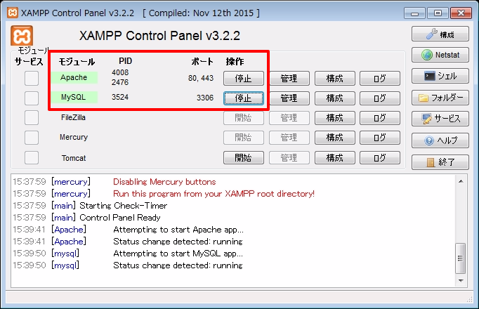View FileZilla ログ logs button
This screenshot has height=309, width=479.
coord(380,118)
